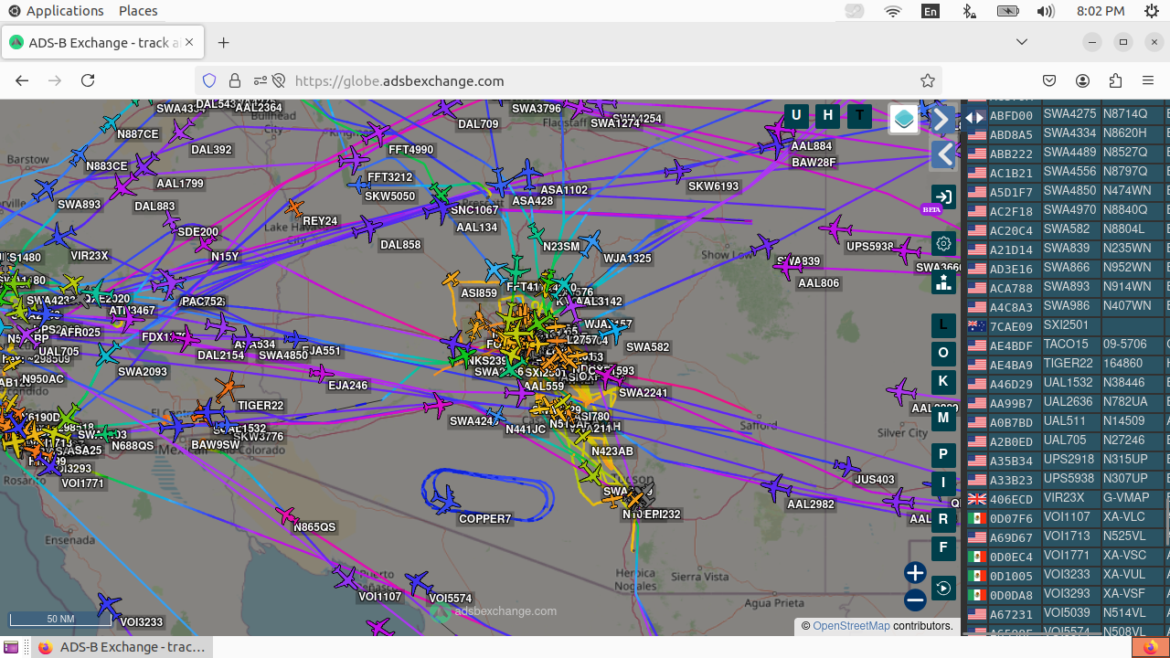
Task: Zoom out of the map
Action: click(915, 600)
